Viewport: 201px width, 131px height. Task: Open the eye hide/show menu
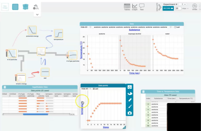(x=130, y=93)
